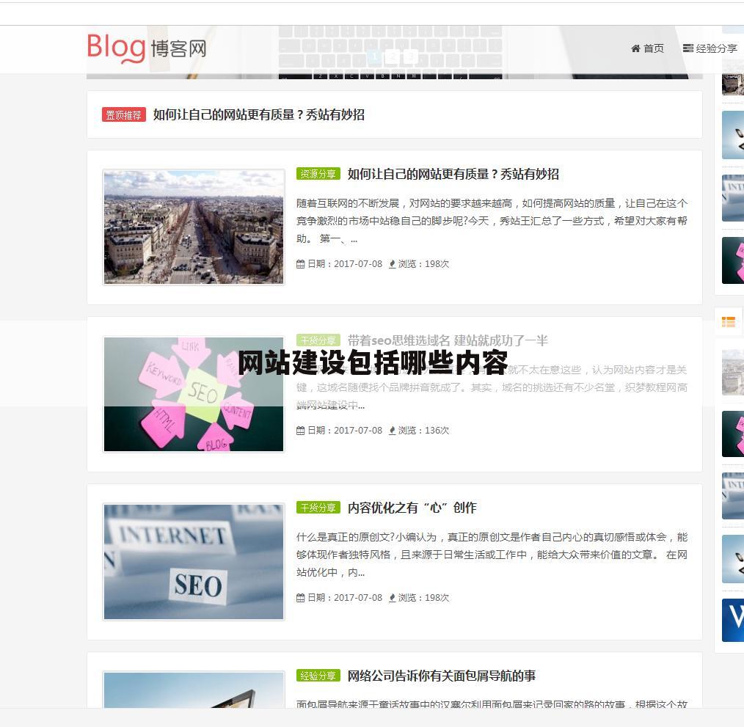Select carousel slide indicator 1
The width and height of the screenshot is (744, 727).
pyautogui.click(x=374, y=57)
